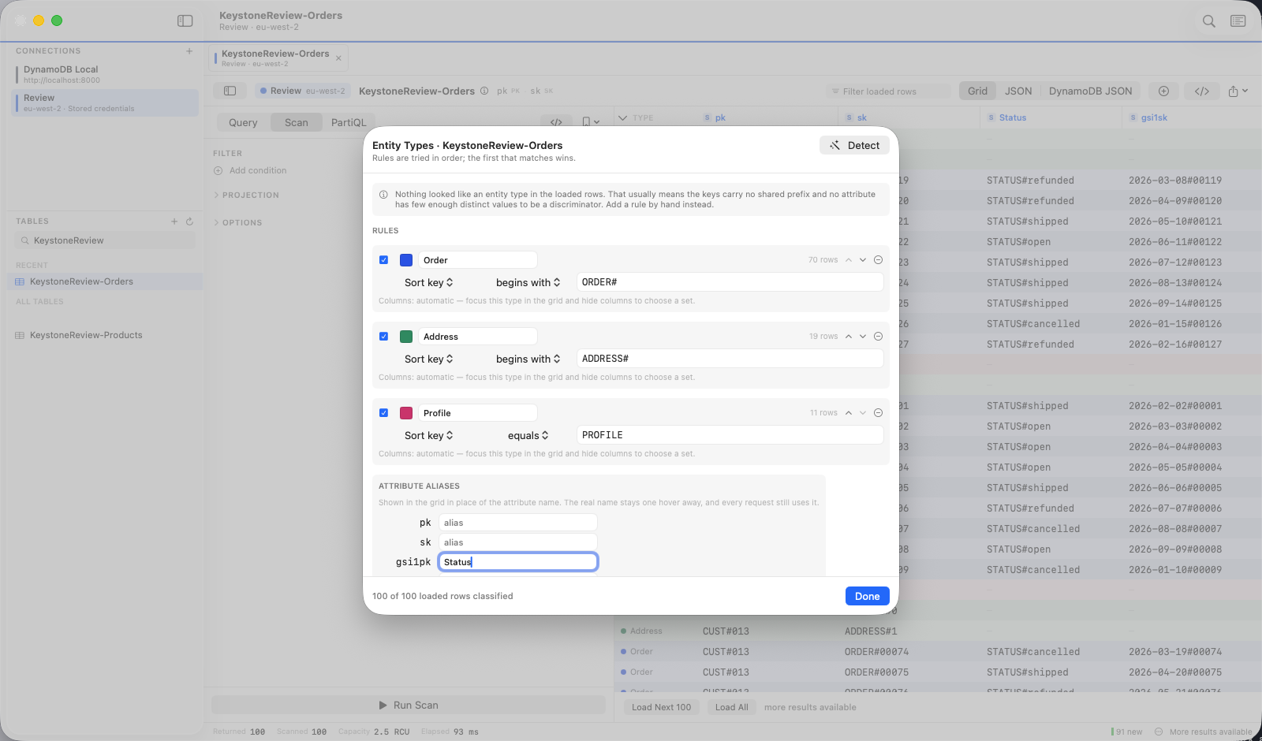Viewport: 1262px width, 741px height.
Task: Click the ADDRESS# value field
Action: coord(730,359)
